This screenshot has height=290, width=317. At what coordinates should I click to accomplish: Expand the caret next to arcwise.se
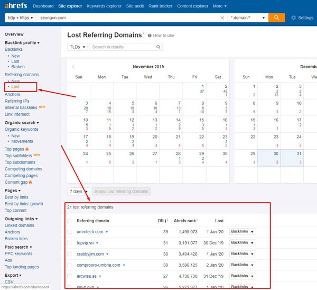pyautogui.click(x=100, y=277)
